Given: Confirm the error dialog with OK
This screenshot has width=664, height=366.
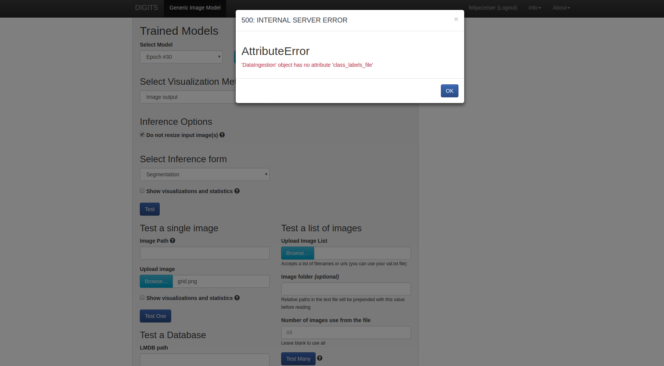Looking at the screenshot, I should (x=450, y=91).
